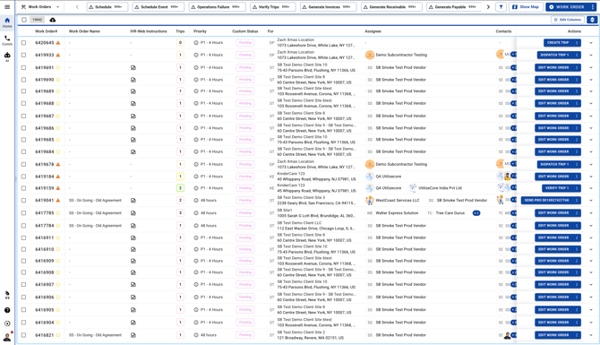This screenshot has height=345, width=600.
Task: Expand row 6419687 with its arrow
Action: point(591,116)
